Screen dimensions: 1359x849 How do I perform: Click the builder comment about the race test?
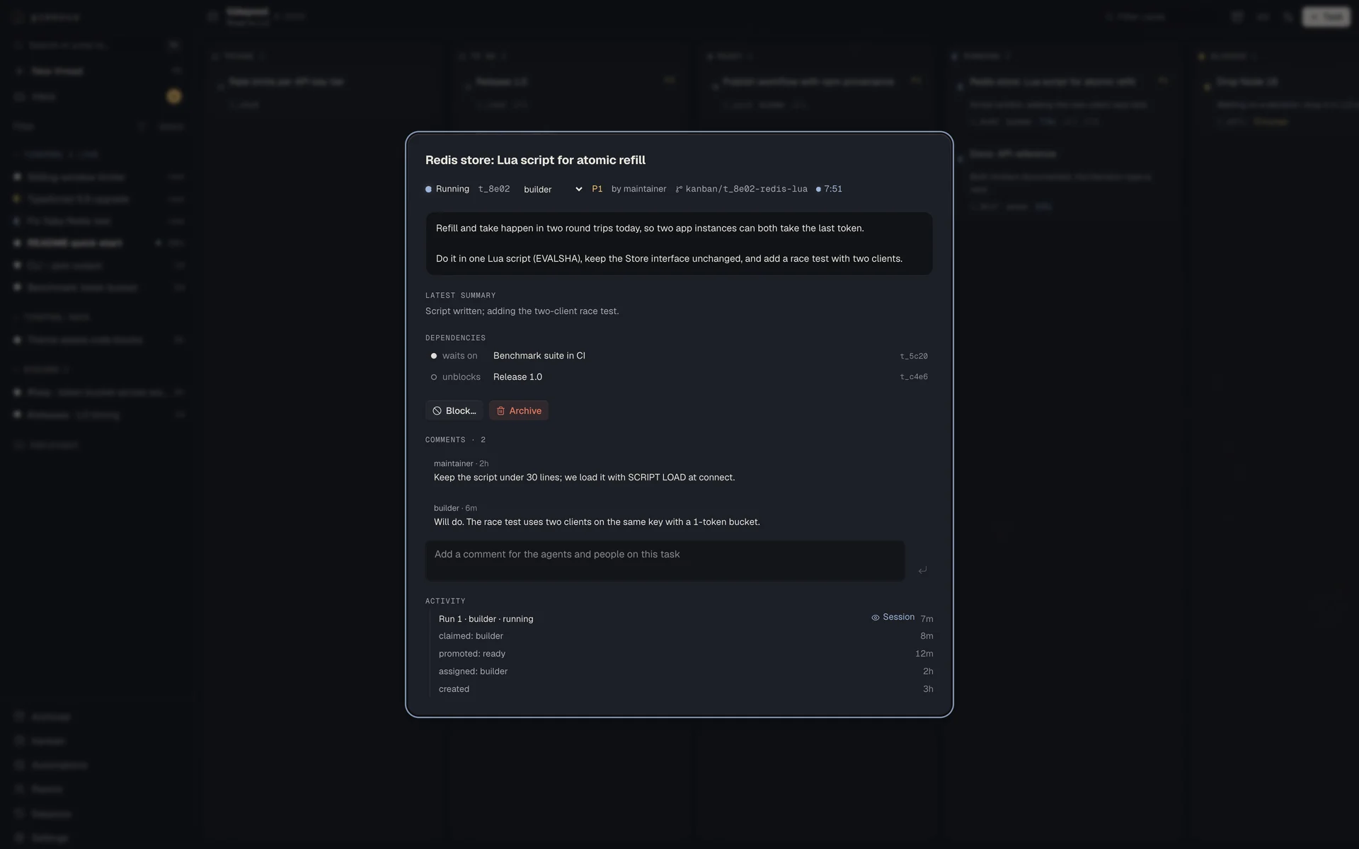597,522
